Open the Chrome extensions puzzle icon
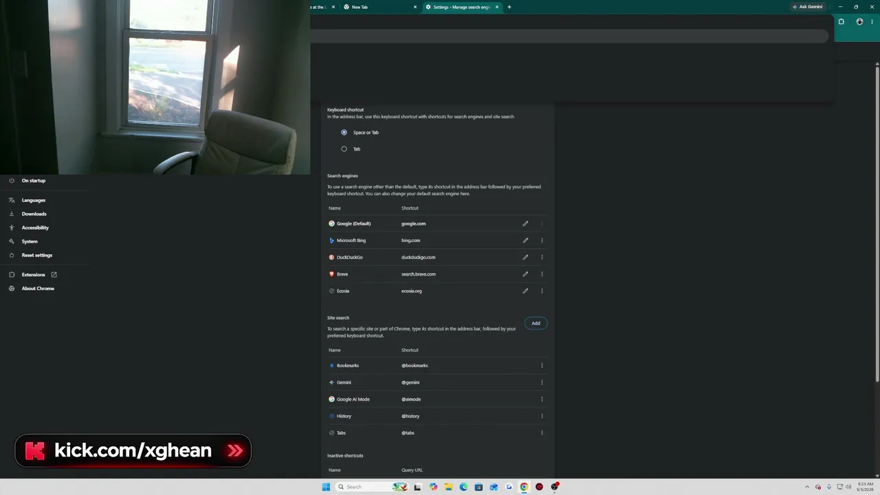 pyautogui.click(x=841, y=21)
